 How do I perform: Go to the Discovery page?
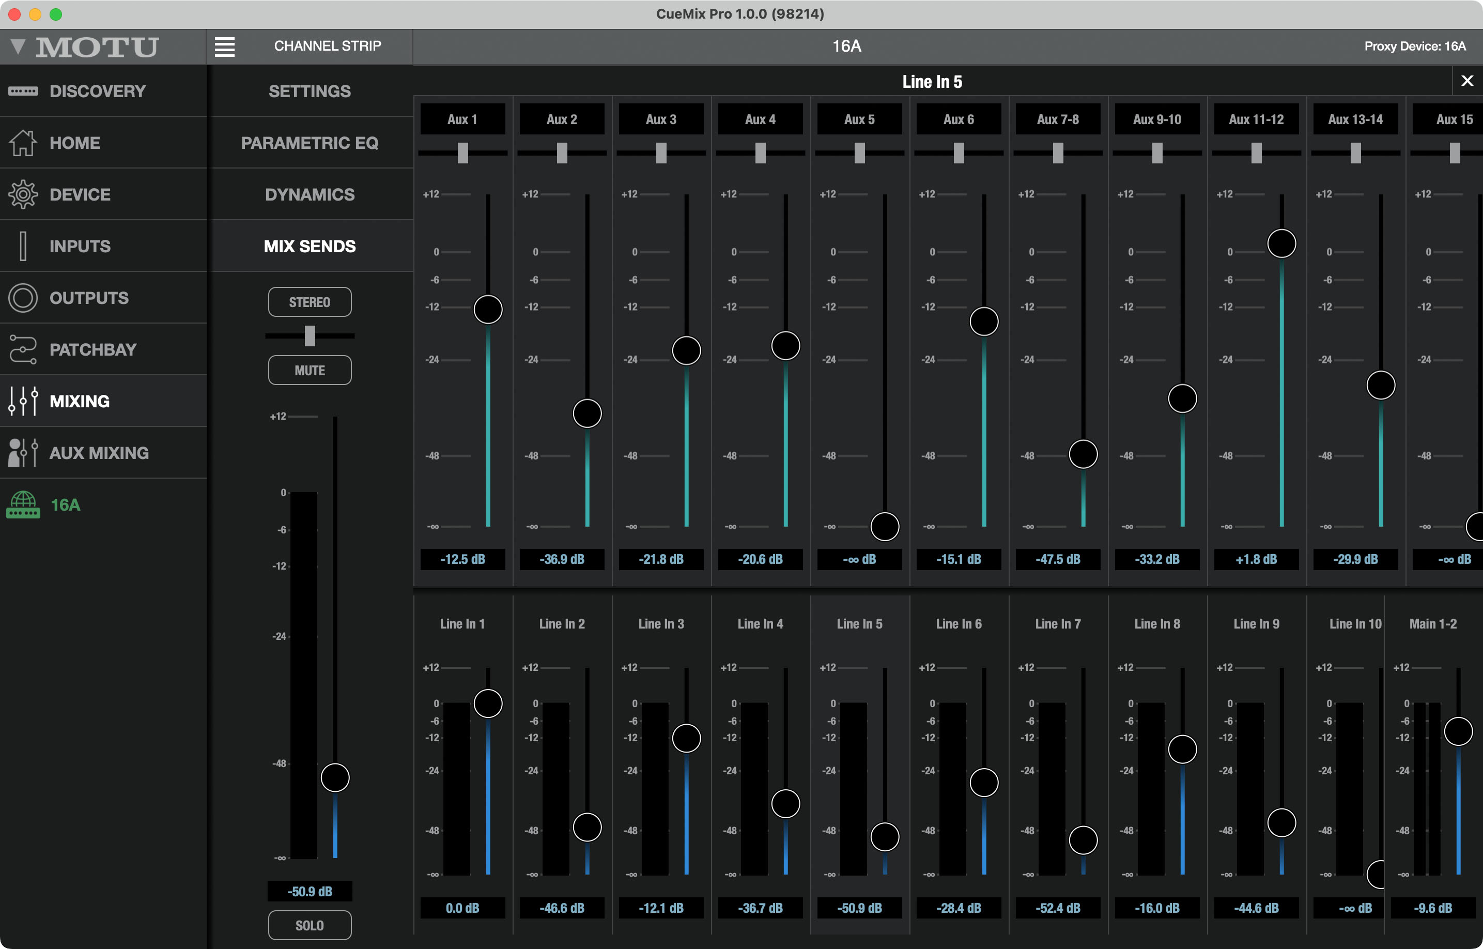pyautogui.click(x=103, y=91)
